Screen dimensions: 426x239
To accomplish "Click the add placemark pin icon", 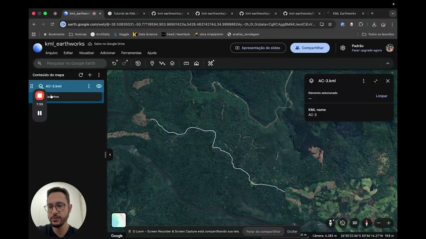I will [x=152, y=63].
